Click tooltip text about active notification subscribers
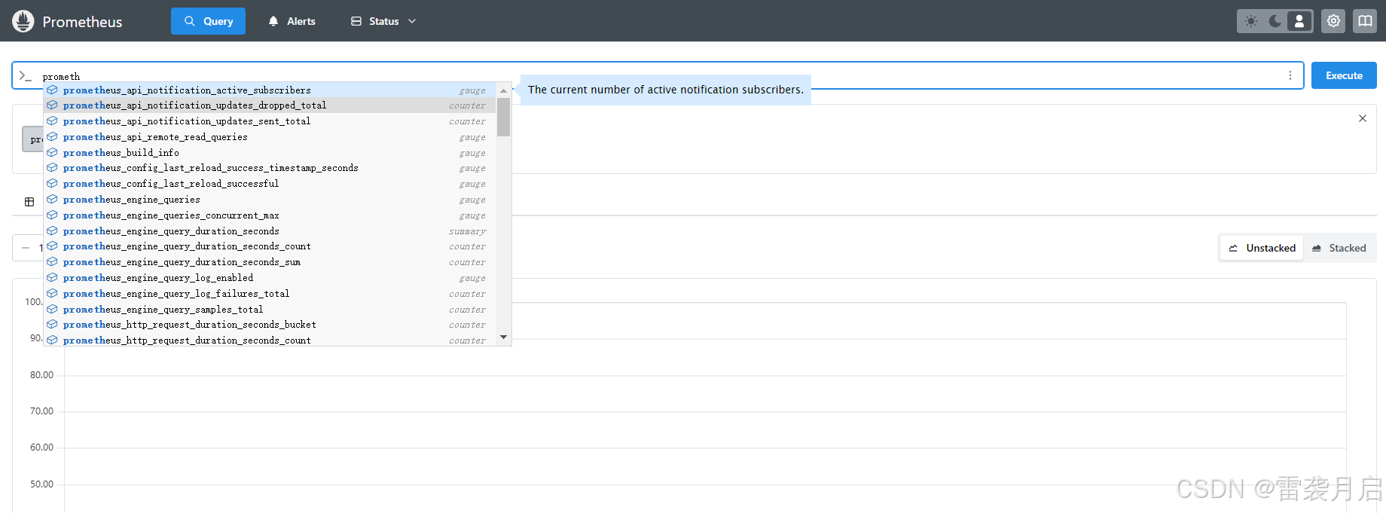This screenshot has height=513, width=1386. point(666,90)
